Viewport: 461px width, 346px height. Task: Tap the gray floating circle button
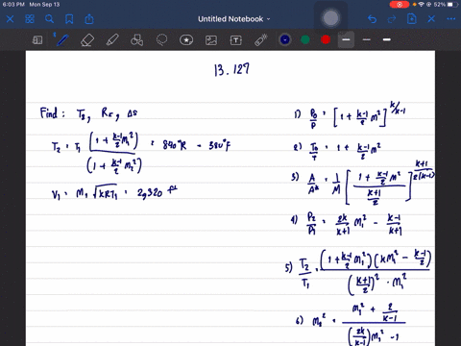(330, 18)
